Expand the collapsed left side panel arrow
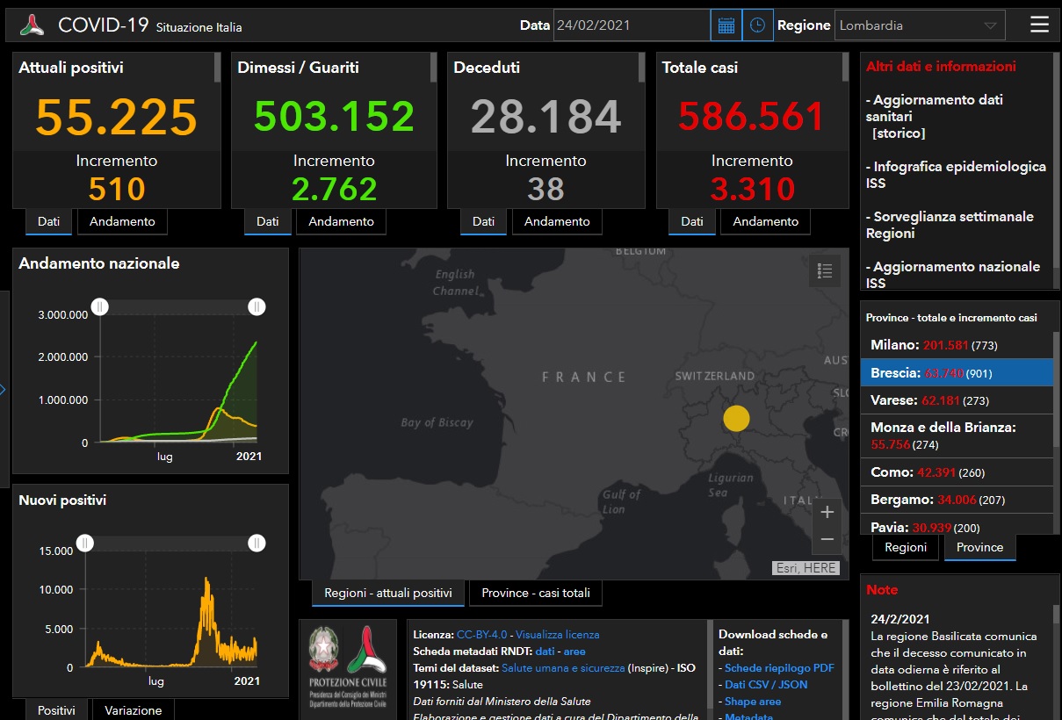The image size is (1062, 720). (x=4, y=388)
